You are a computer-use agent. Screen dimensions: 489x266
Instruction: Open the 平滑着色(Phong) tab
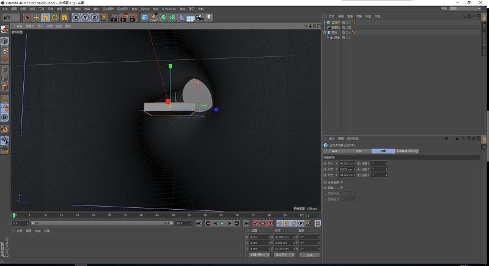[408, 150]
